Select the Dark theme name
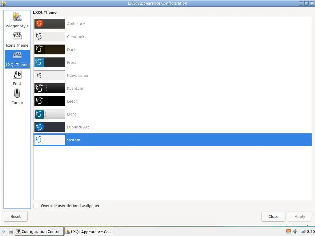The width and height of the screenshot is (315, 236). [71, 49]
